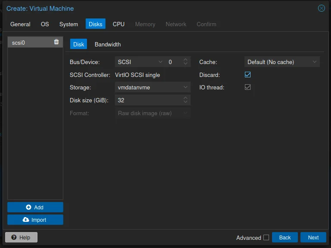Open the Storage vmdatanvme dropdown

[x=186, y=87]
